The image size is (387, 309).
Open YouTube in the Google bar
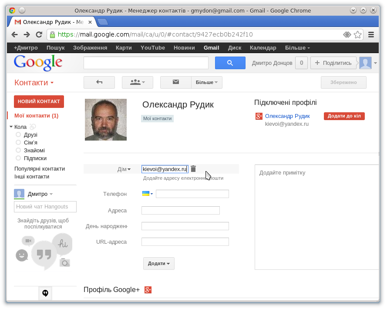point(153,48)
